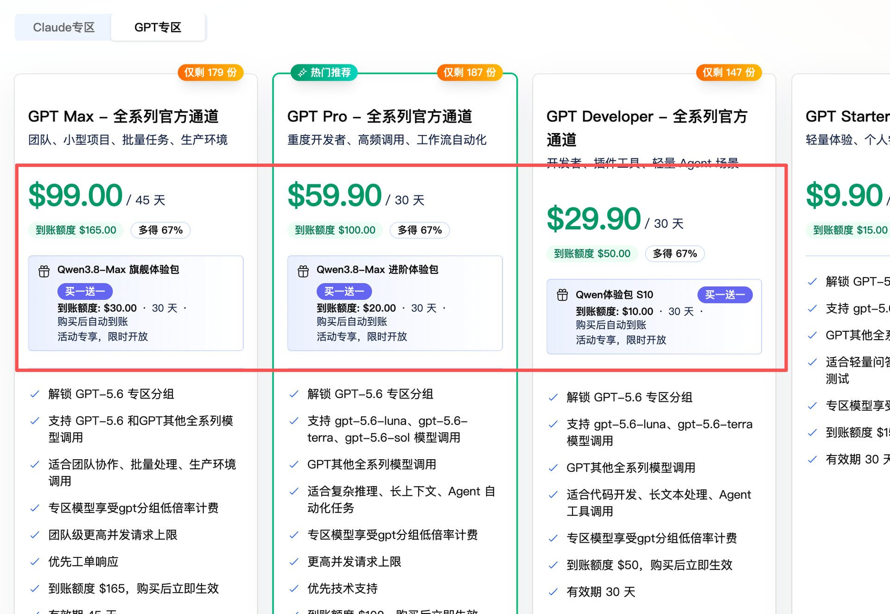This screenshot has height=614, width=890.
Task: Click the 热门推荐 badge on GPT Pro
Action: 324,72
